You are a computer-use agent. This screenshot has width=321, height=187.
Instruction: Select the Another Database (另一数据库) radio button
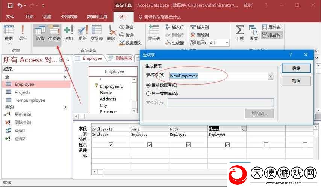pos(148,93)
